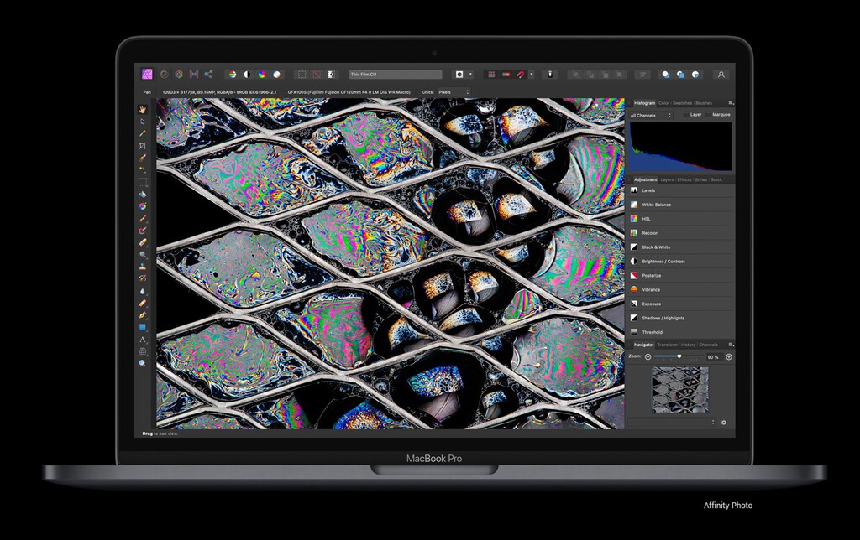Expand the quick mask options arrow

pos(470,74)
